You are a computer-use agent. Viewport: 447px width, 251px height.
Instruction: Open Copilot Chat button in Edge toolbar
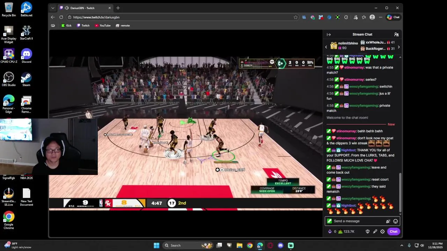coord(393,17)
